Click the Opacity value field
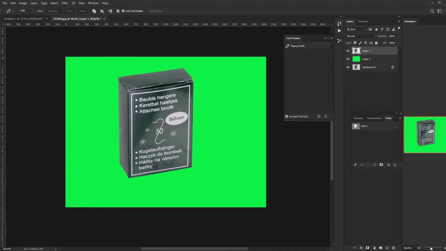Image resolution: width=446 pixels, height=251 pixels. point(392,36)
